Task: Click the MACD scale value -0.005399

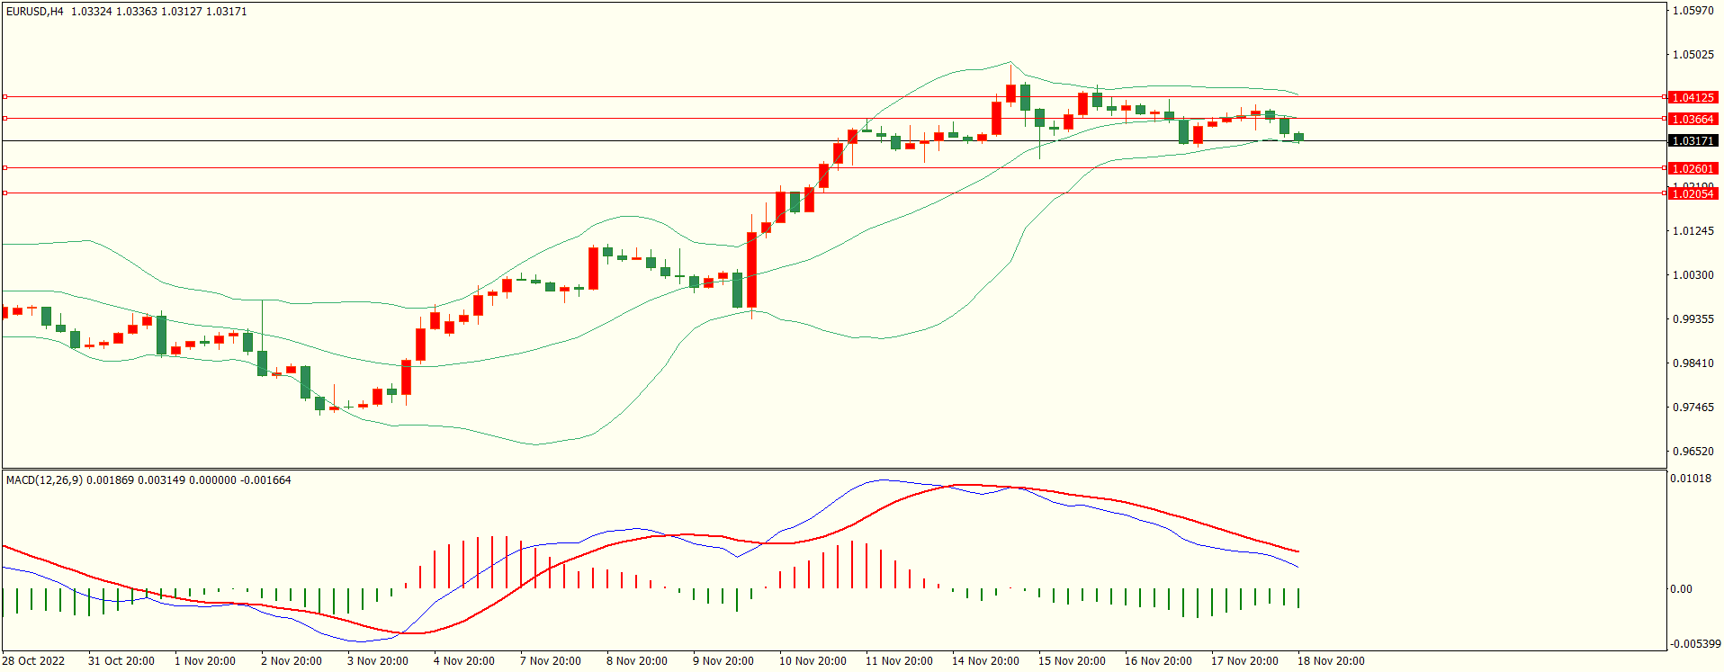Action: pos(1695,644)
